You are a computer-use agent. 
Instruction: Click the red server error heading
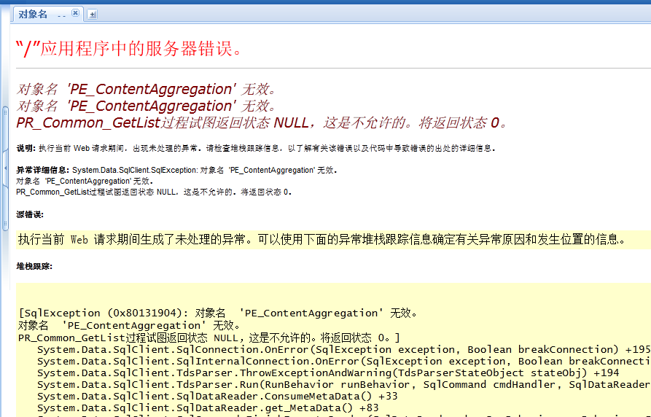click(x=129, y=49)
